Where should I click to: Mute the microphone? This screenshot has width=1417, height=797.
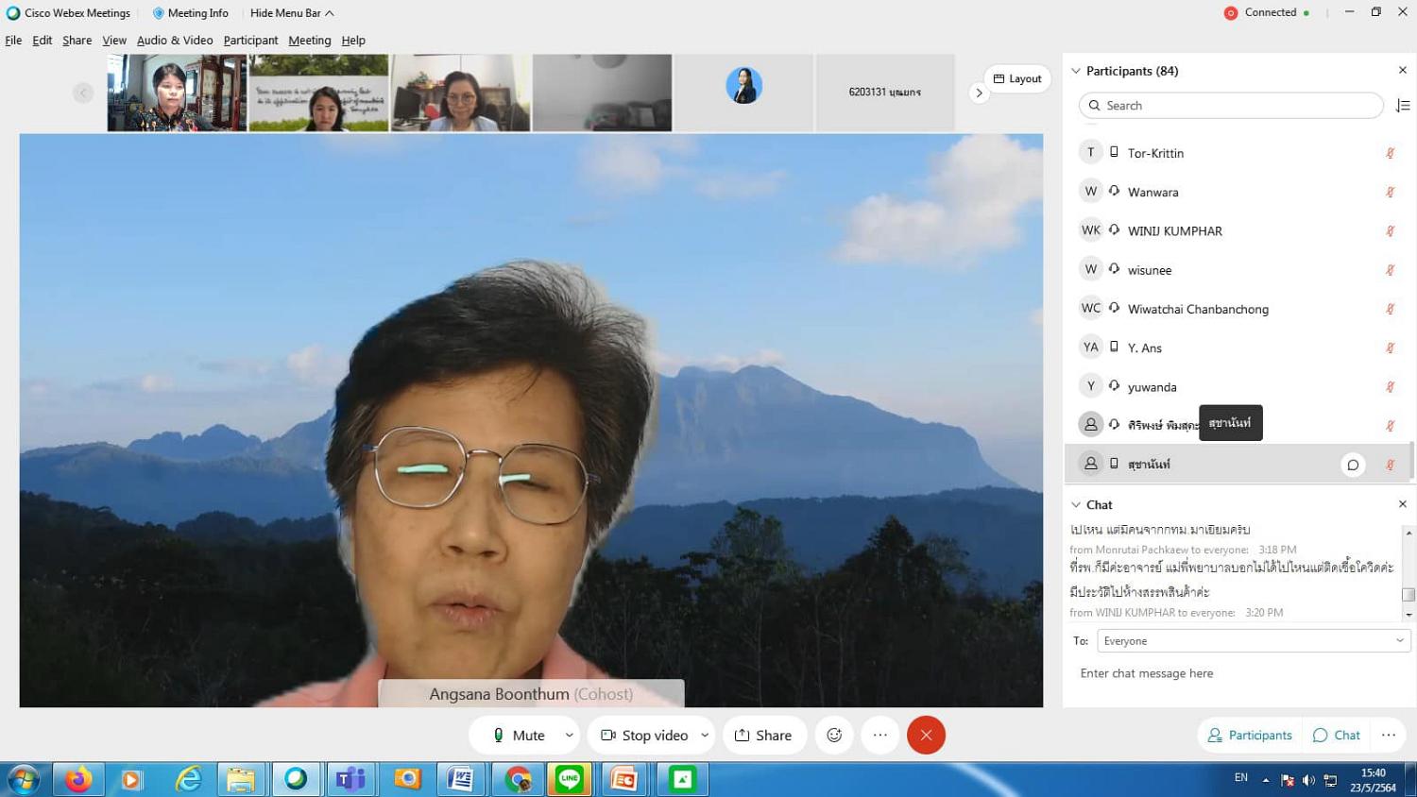tap(521, 735)
